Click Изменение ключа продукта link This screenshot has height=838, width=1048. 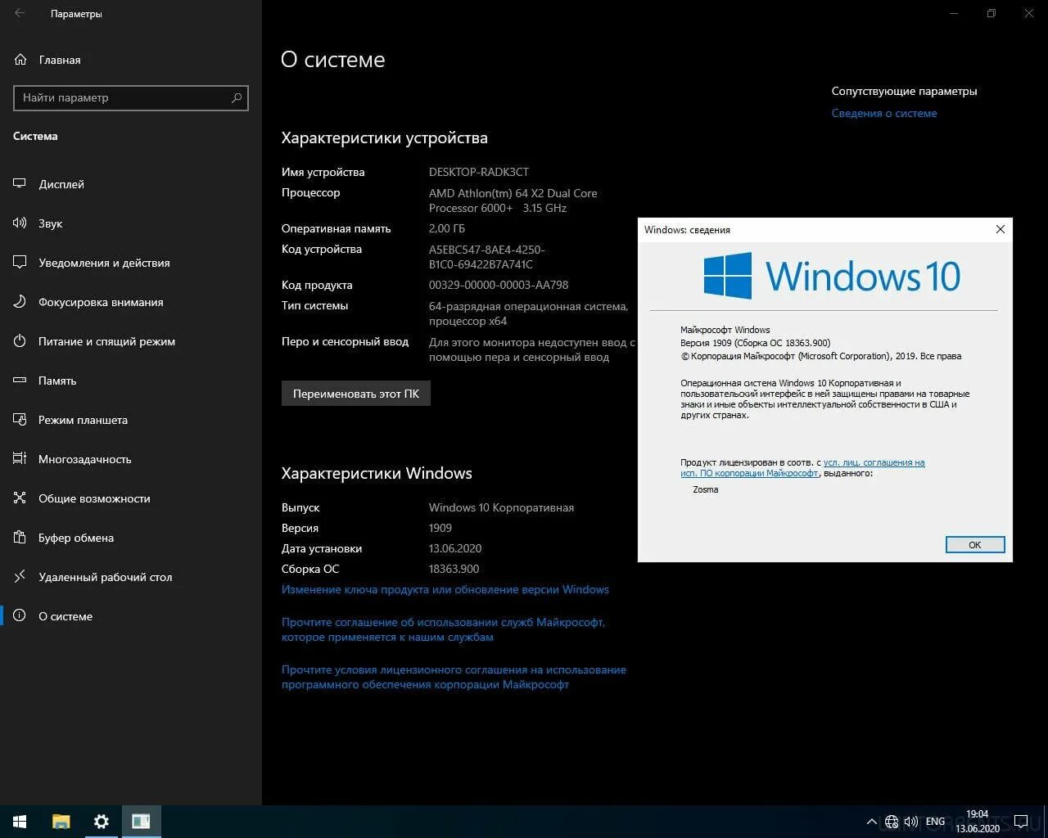445,589
